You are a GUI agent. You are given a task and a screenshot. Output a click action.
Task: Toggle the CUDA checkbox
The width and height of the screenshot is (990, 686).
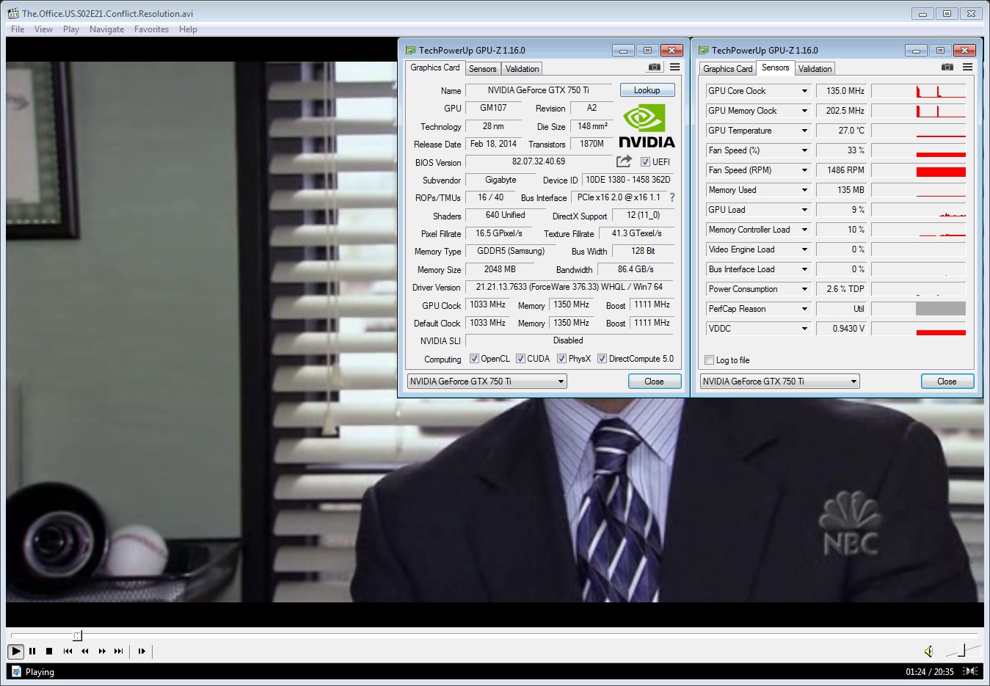click(520, 359)
